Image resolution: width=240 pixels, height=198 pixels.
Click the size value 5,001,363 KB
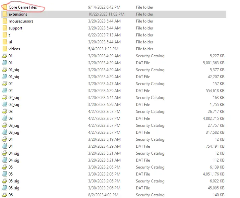coord(213,63)
